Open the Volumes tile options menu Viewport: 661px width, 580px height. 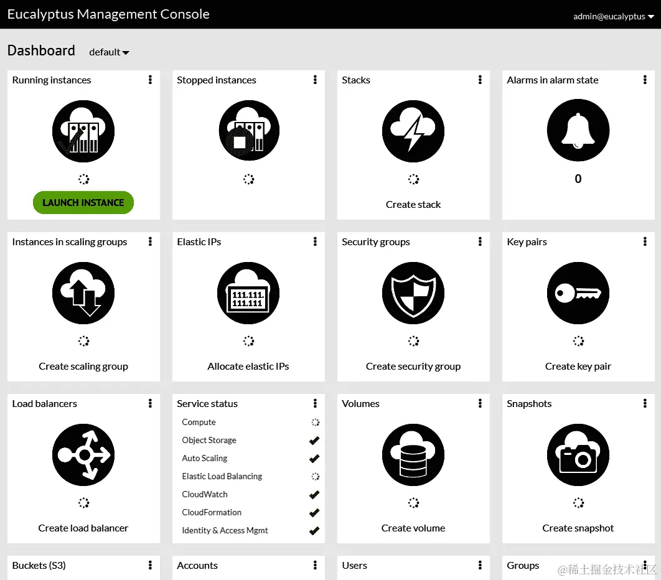click(x=480, y=403)
